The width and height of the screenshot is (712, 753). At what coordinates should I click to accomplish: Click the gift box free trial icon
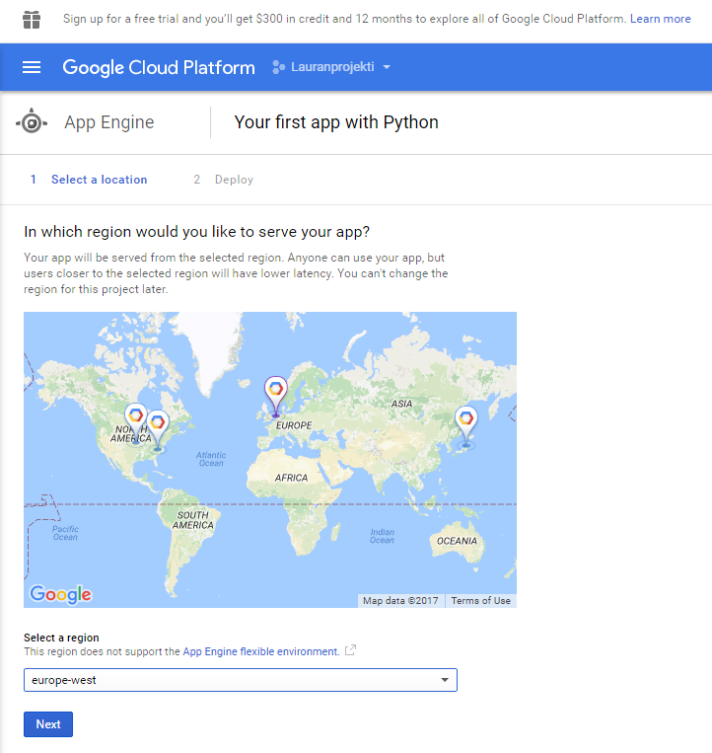coord(32,20)
